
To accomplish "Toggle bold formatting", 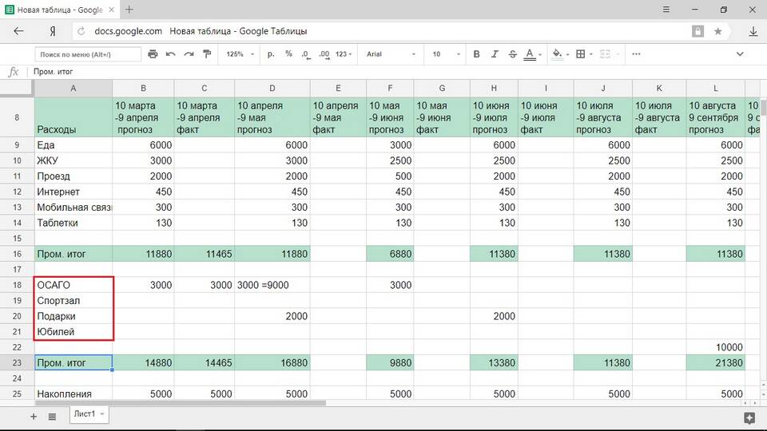I will 476,54.
